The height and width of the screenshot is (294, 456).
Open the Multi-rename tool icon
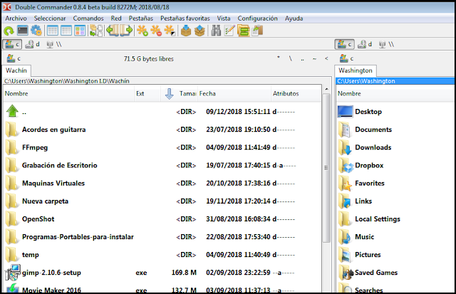(x=229, y=31)
